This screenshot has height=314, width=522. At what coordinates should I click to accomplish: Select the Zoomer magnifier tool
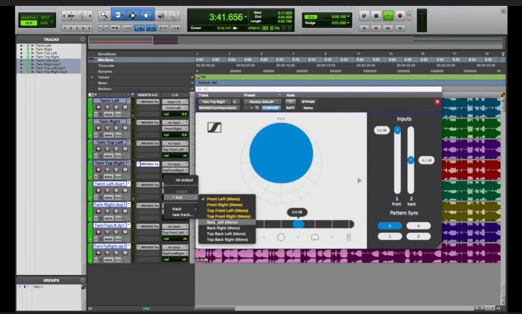pyautogui.click(x=104, y=15)
